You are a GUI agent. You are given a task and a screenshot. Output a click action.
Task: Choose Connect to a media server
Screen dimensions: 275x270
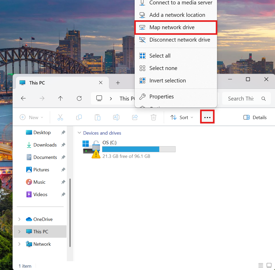click(x=176, y=3)
